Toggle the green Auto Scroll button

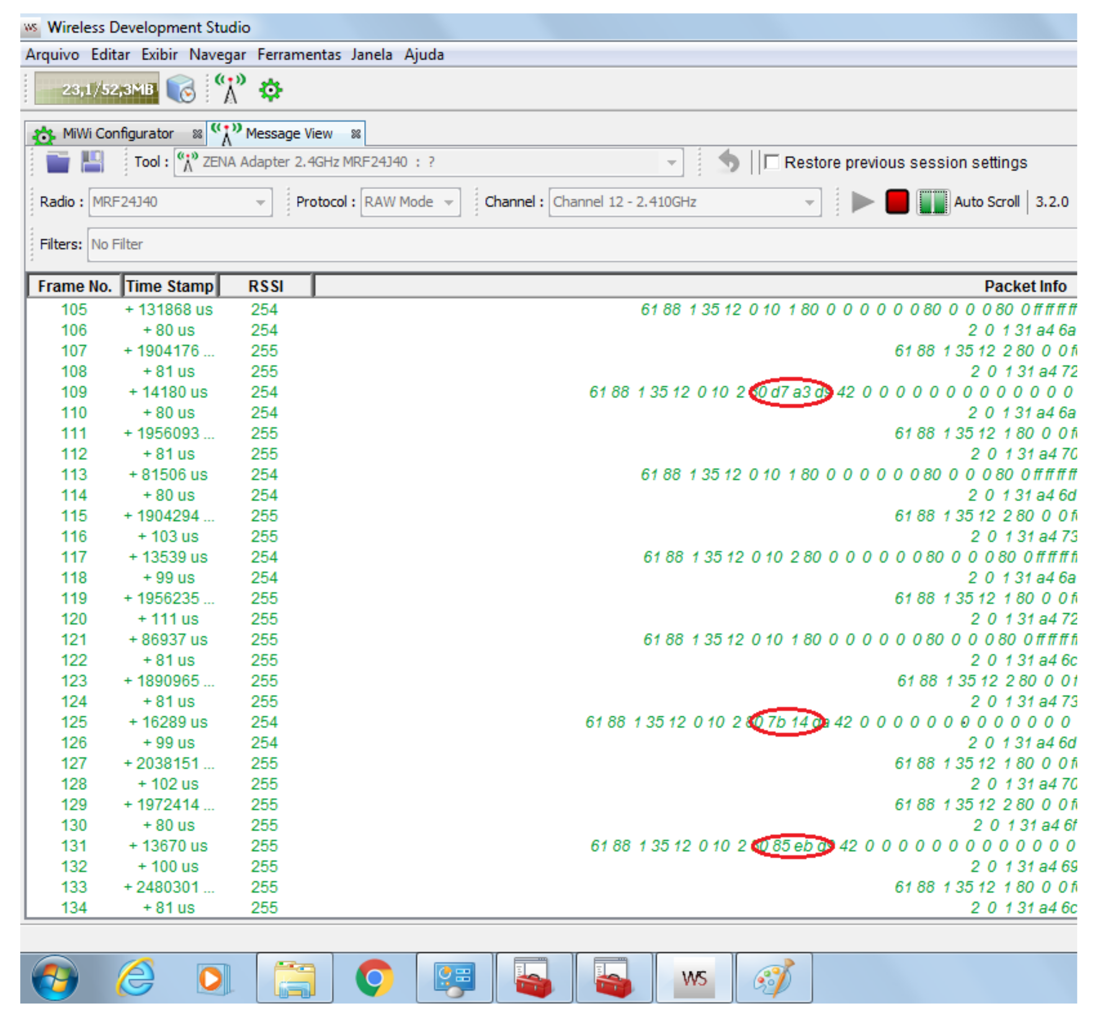tap(933, 202)
